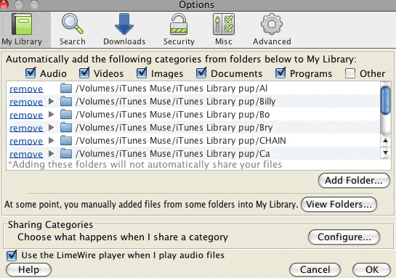The height and width of the screenshot is (278, 396).
Task: Click the folder icon for the CHAIN path
Action: pos(66,141)
